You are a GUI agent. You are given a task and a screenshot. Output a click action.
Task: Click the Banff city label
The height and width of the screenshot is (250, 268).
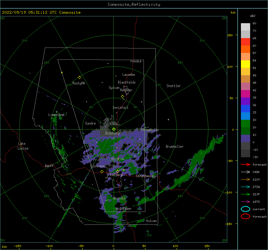pyautogui.click(x=49, y=166)
